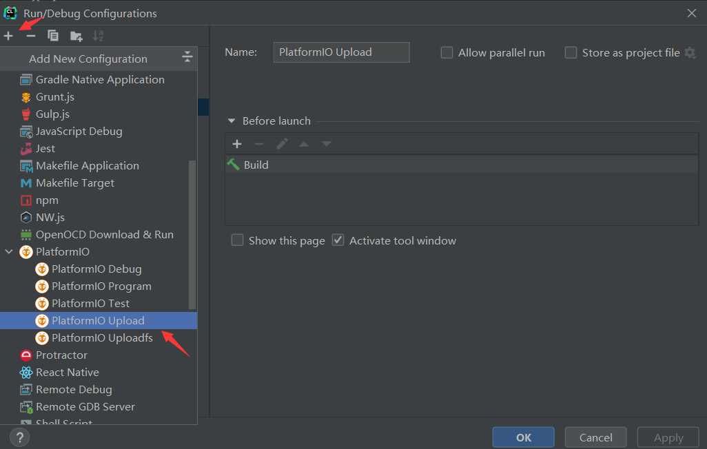Select the PlatformIO Test icon
707x449 pixels.
tap(42, 304)
